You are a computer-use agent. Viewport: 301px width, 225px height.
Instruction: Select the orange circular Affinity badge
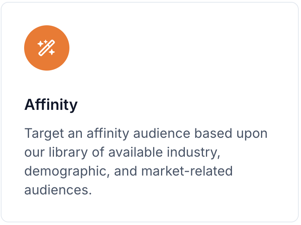[x=47, y=48]
